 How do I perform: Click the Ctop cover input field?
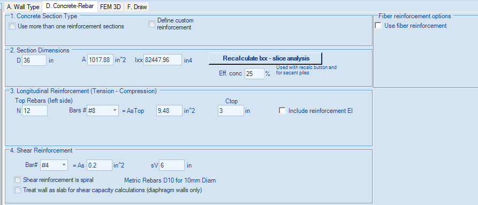tap(231, 111)
